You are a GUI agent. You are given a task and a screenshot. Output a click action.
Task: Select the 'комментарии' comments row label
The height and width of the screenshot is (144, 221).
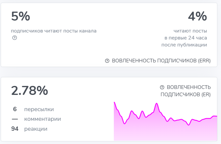(42, 119)
